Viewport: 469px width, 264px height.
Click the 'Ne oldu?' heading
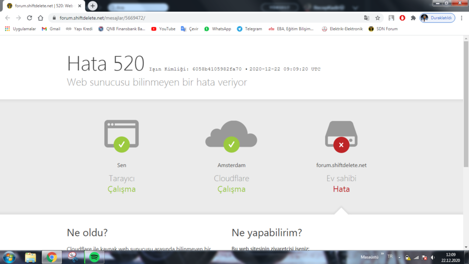87,232
